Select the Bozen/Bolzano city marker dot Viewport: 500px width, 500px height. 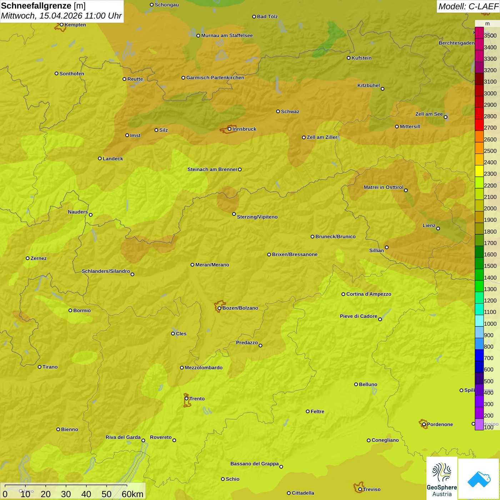pyautogui.click(x=219, y=308)
